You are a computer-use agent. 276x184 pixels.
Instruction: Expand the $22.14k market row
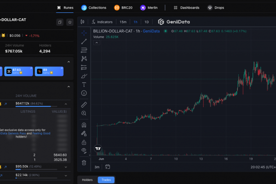point(66,176)
